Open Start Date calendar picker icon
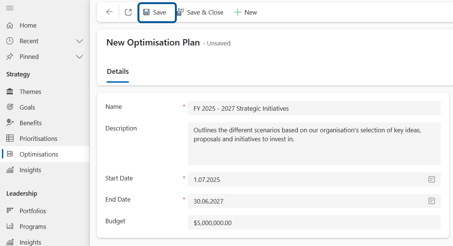 431,179
